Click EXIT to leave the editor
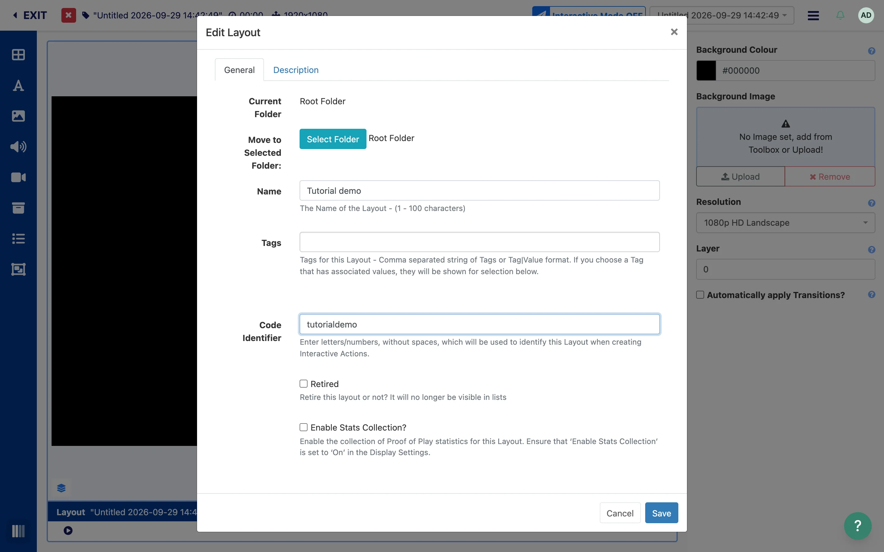The height and width of the screenshot is (552, 884). click(x=29, y=15)
